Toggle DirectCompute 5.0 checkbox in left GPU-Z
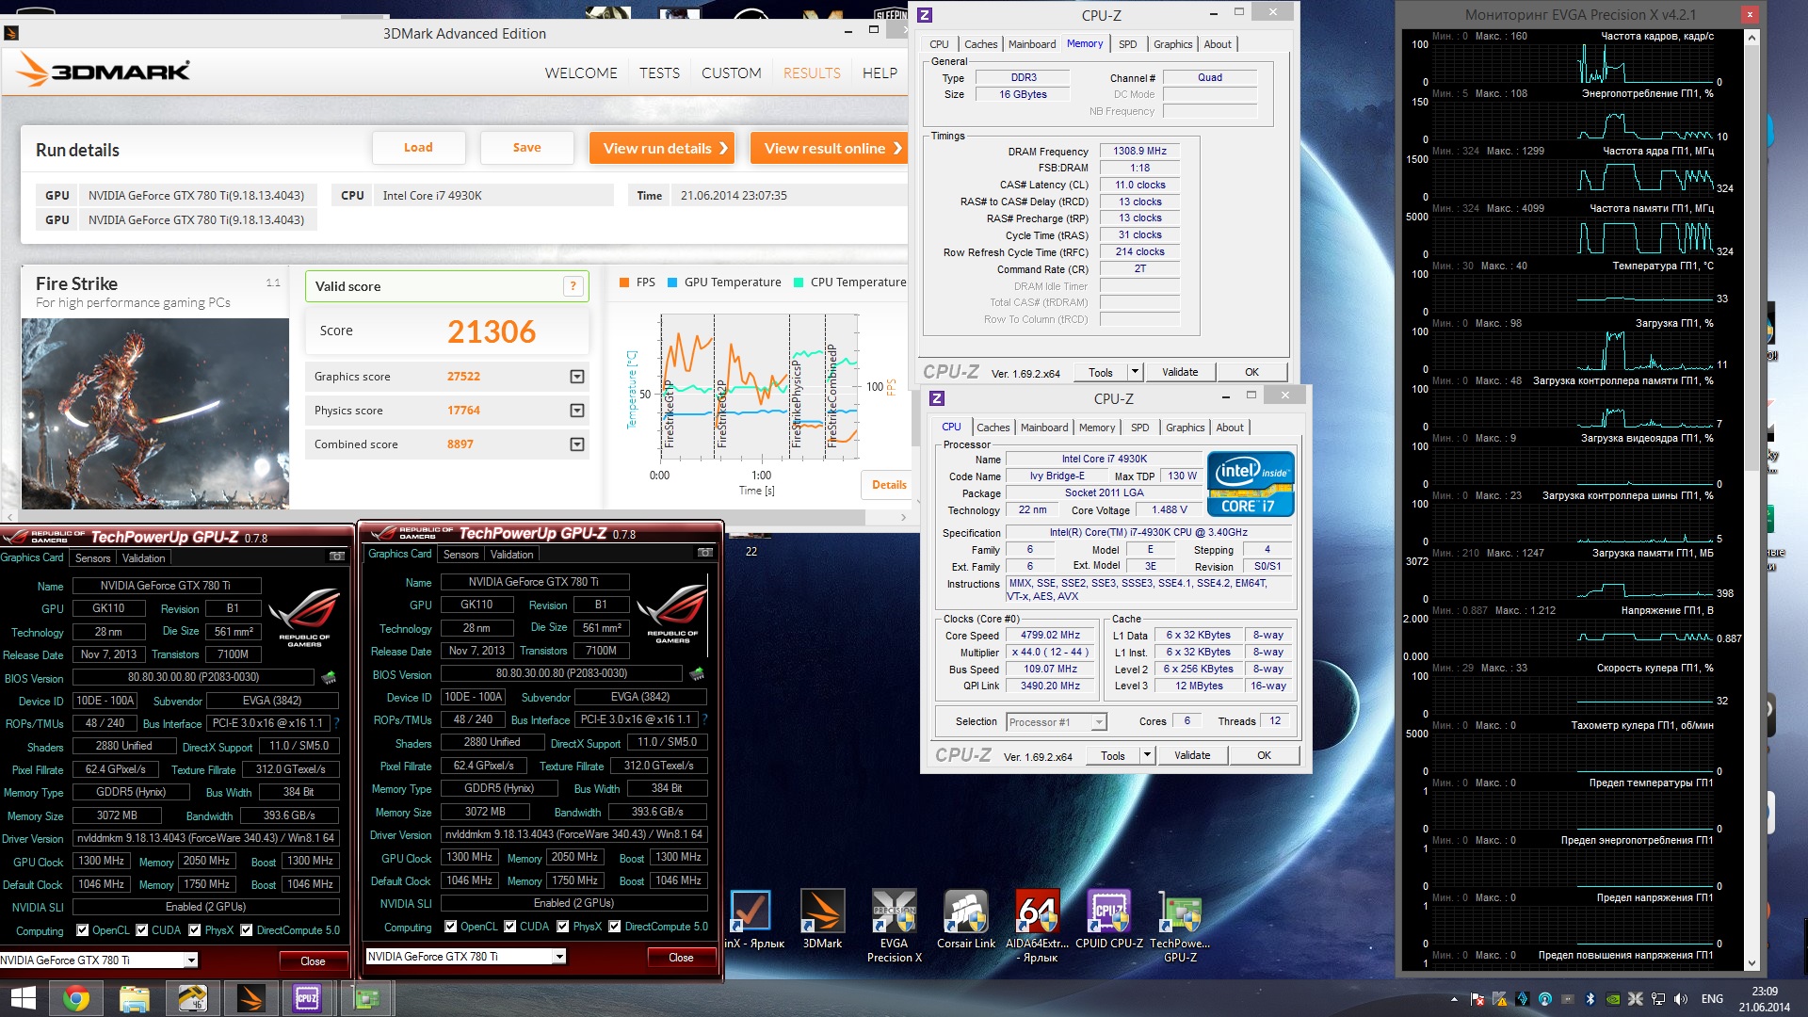The image size is (1808, 1017). (x=247, y=930)
